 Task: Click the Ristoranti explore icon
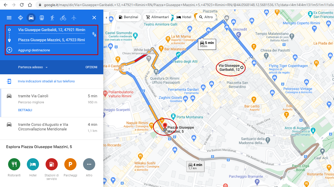[x=14, y=164]
